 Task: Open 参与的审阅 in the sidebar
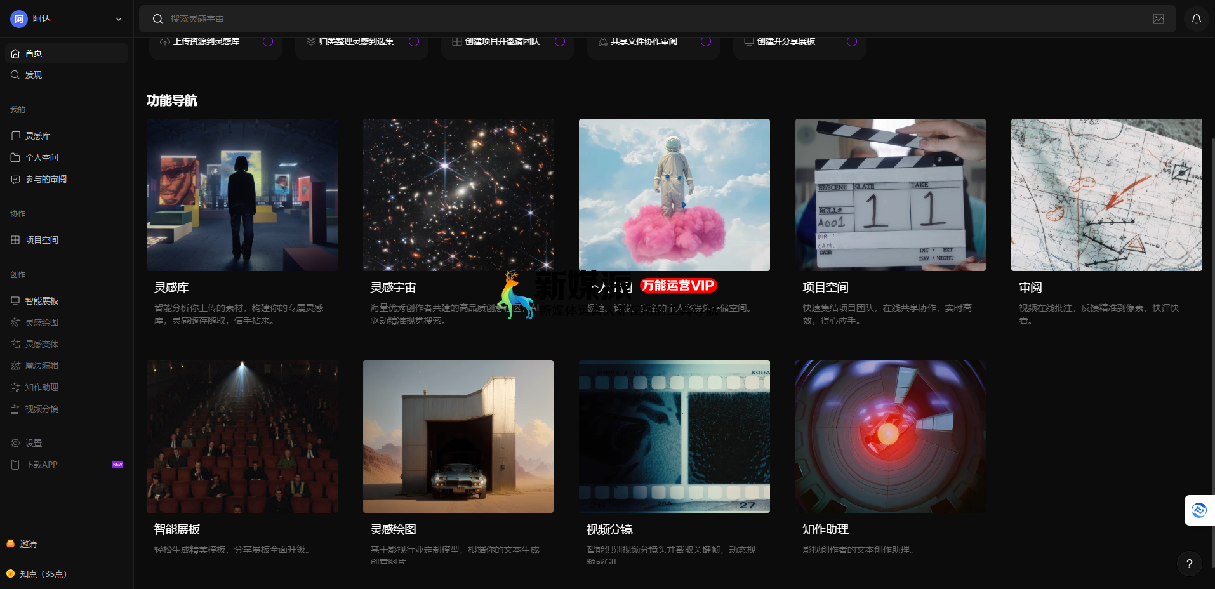(67, 179)
